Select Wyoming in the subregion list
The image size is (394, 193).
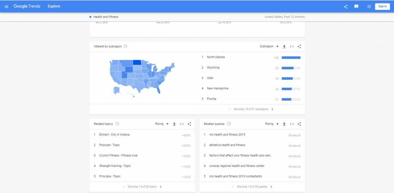pos(213,67)
